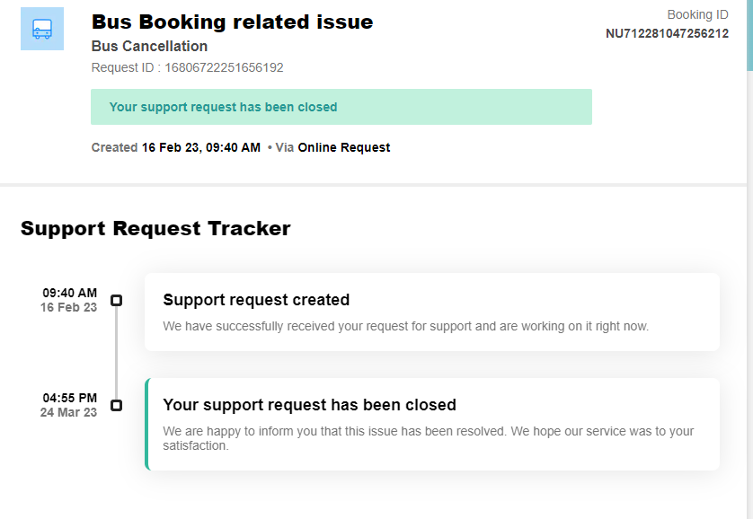
Task: Click the "16 Feb 23" date in the tracker timeline
Action: pos(68,307)
